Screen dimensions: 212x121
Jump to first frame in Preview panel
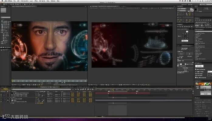[x=196, y=20]
